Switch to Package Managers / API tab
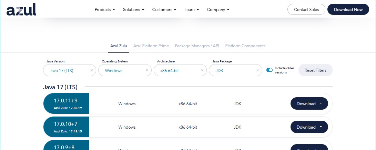The image size is (376, 150). pos(197,46)
